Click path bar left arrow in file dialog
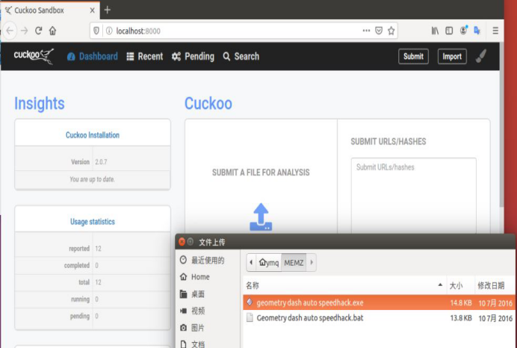The height and width of the screenshot is (348, 517). 251,263
